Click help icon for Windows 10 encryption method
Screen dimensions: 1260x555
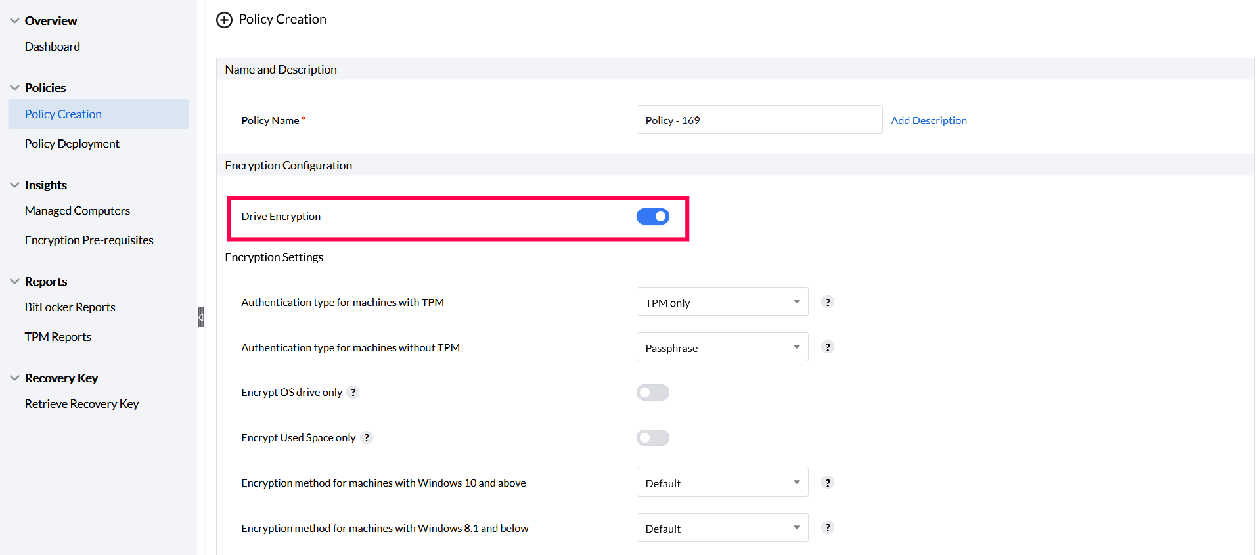pos(828,483)
